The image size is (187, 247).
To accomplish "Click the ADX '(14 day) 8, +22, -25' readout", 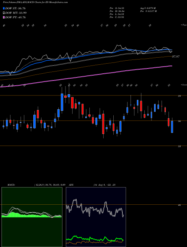I will tap(104, 185).
